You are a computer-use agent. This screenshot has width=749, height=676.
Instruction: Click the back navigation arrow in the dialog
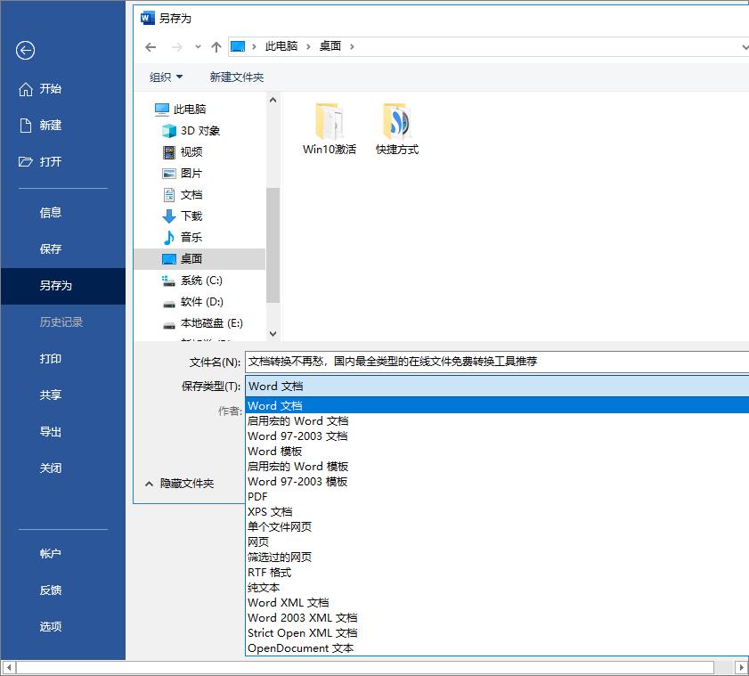(x=151, y=46)
